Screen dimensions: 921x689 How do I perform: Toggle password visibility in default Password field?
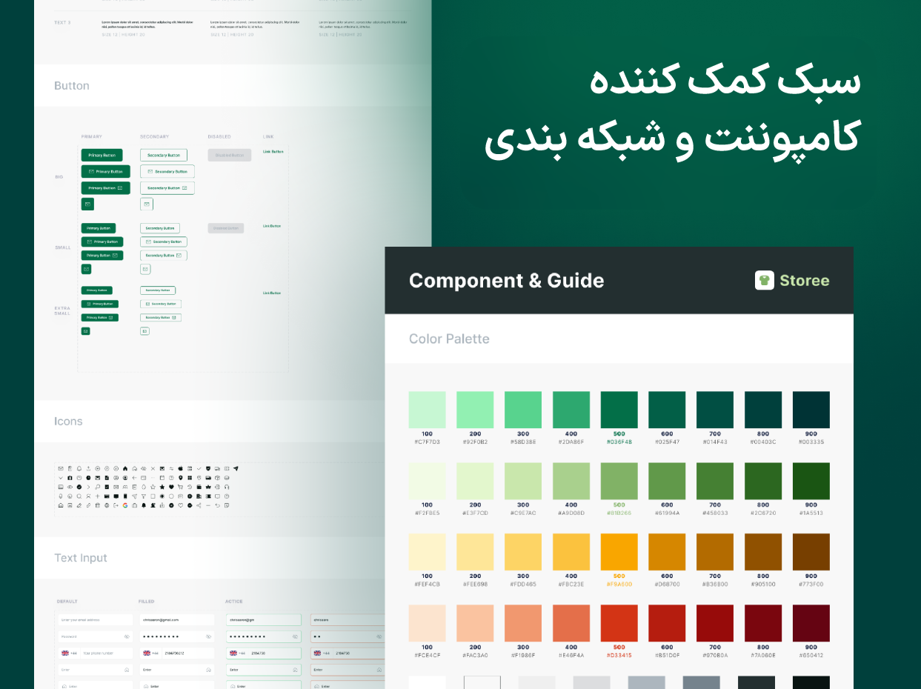[127, 636]
